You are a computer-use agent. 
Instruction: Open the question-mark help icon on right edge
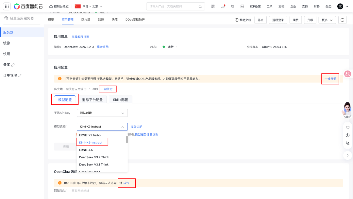347,135
